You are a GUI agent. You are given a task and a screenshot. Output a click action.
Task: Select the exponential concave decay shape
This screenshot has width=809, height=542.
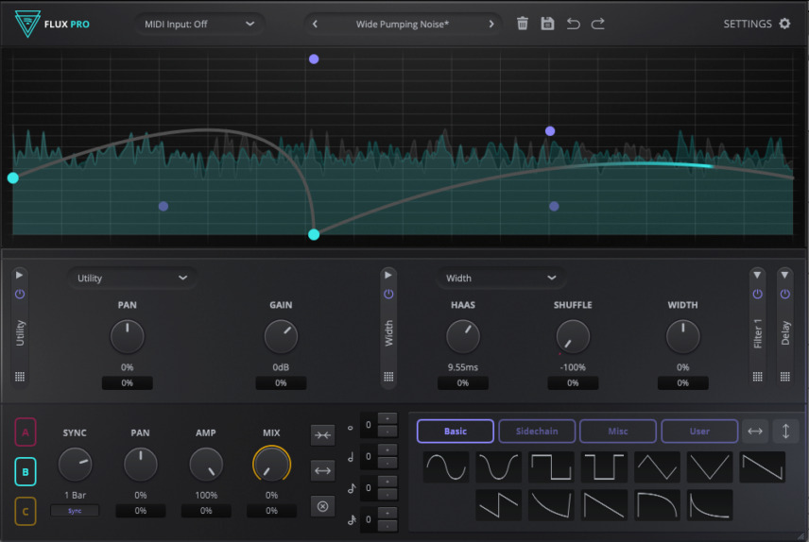click(710, 505)
